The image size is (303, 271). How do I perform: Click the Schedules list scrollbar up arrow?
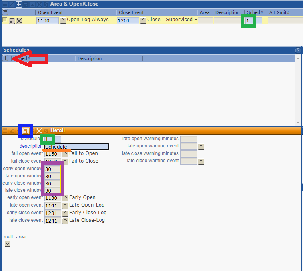click(297, 58)
